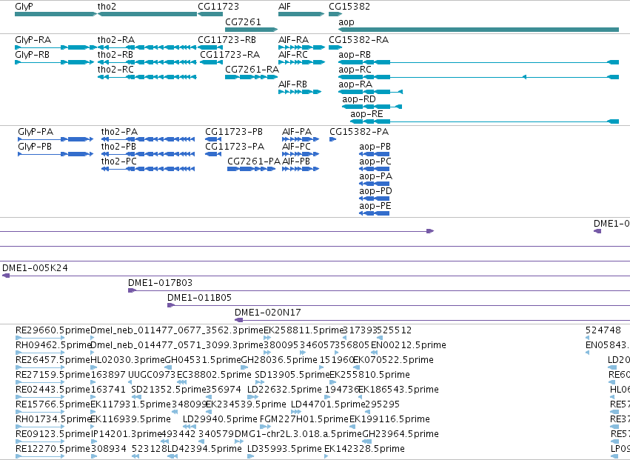The image size is (630, 460).
Task: Select the aop-PC protein label
Action: point(375,161)
